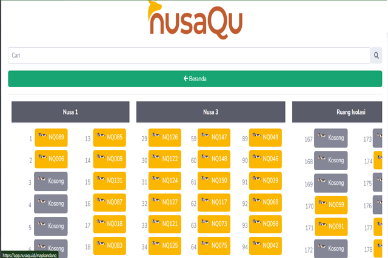Open cow NQ042 in stall 94
Image resolution: width=388 pixels, height=258 pixels.
click(x=266, y=246)
